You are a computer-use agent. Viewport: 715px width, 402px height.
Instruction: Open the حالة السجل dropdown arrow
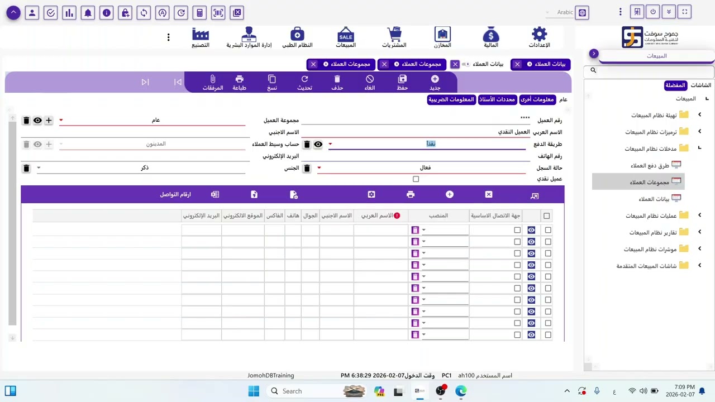pos(320,167)
